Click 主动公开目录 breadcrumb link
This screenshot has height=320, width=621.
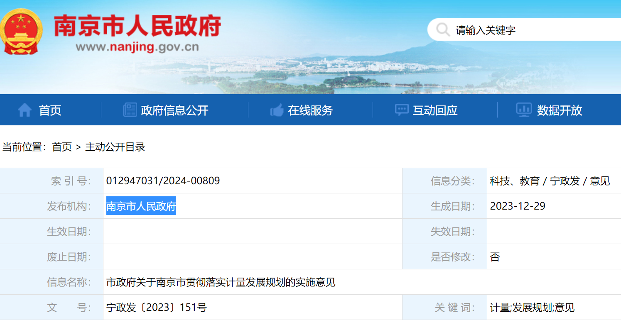click(x=115, y=147)
